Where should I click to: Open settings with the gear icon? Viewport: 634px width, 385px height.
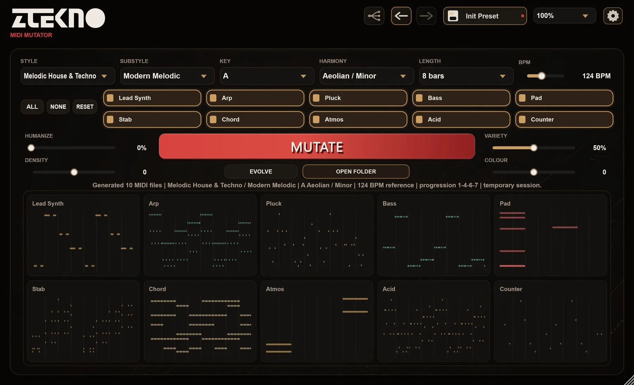(x=613, y=16)
